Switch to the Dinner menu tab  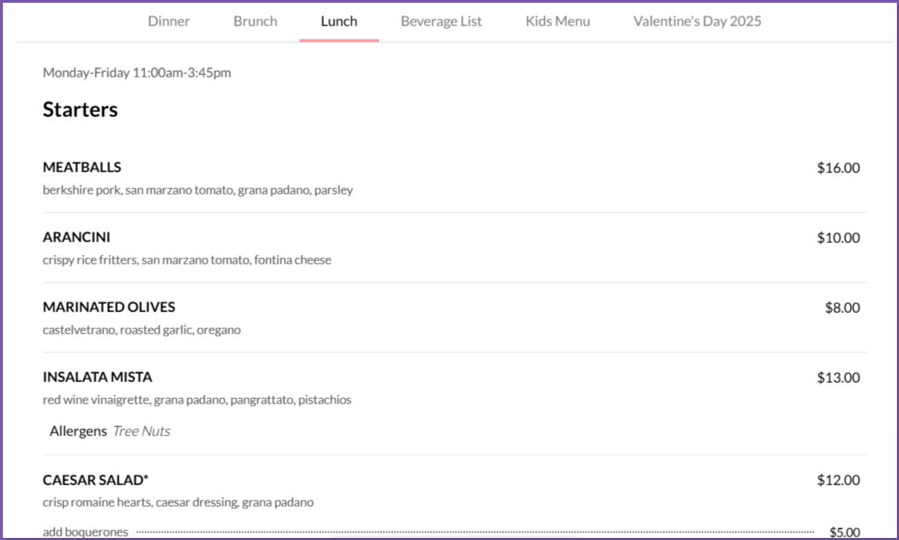[168, 21]
